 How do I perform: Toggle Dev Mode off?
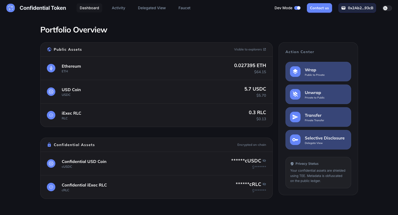[297, 8]
